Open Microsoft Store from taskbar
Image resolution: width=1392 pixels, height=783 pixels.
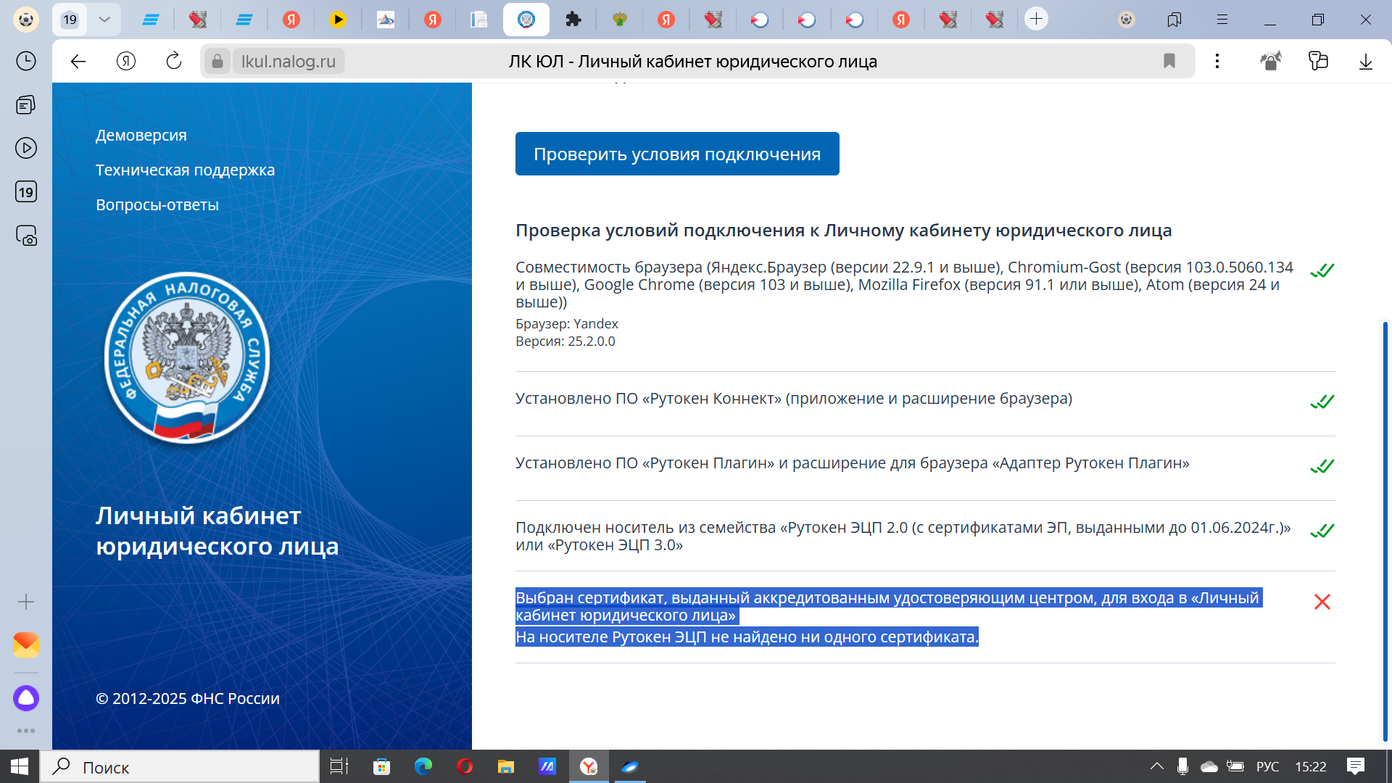pos(381,766)
